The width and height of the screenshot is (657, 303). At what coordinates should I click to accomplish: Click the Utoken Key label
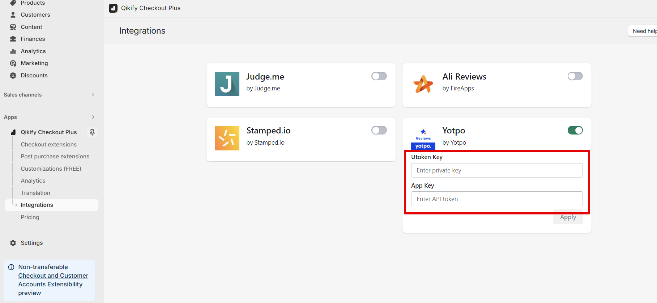(427, 157)
